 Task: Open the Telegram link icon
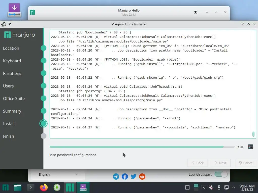tap(116, 177)
